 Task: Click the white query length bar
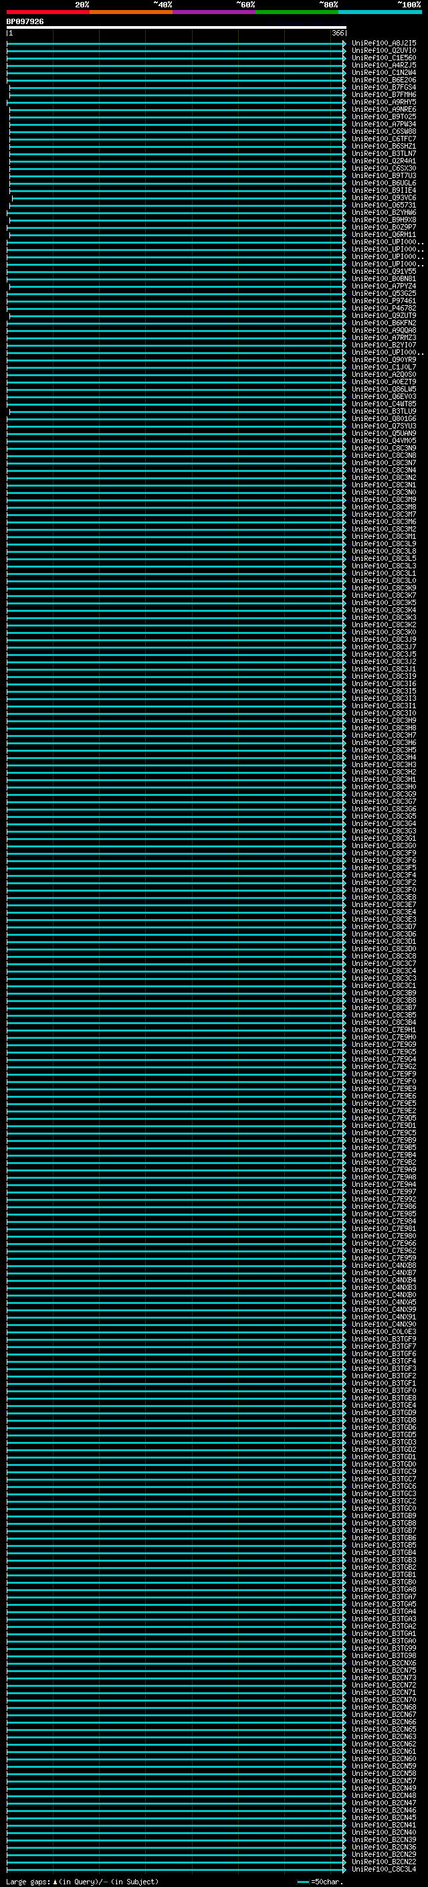click(177, 28)
